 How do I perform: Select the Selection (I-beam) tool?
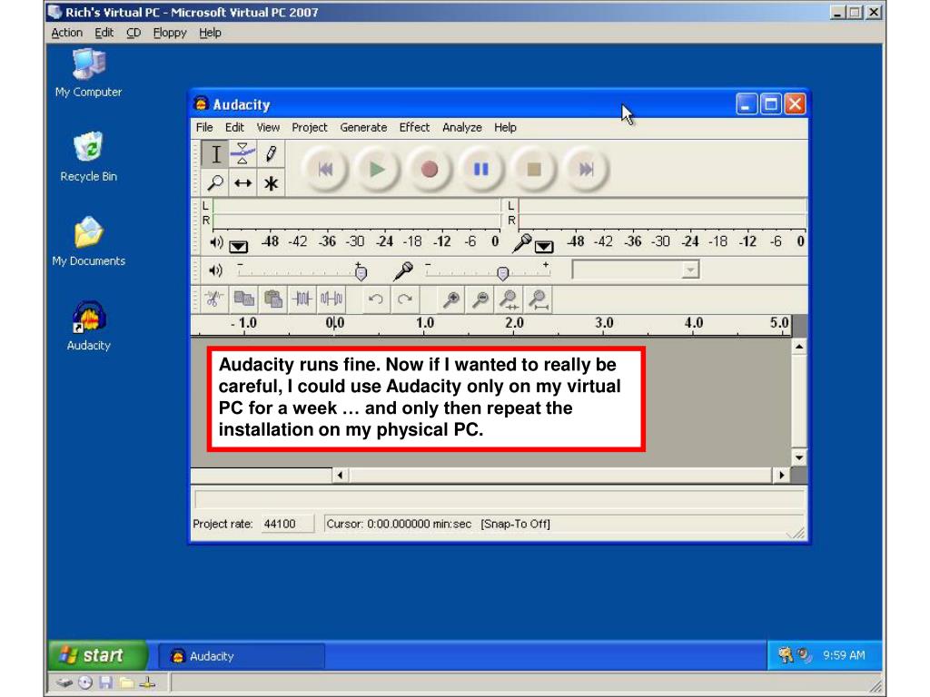tap(216, 154)
